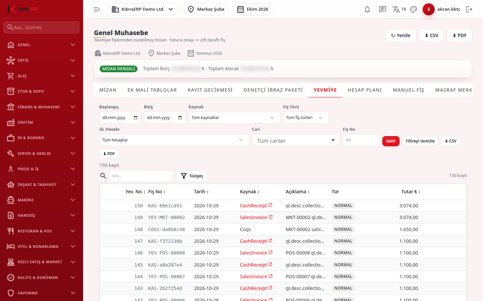This screenshot has width=483, height=301.
Task: Open the Tüm fiş türleri dropdown
Action: click(x=306, y=118)
